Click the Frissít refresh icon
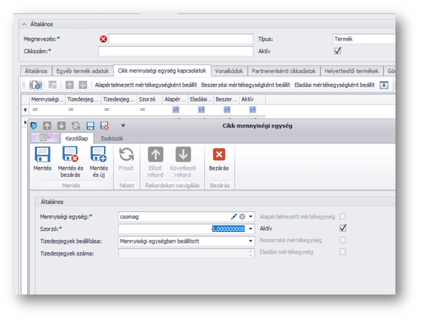This screenshot has height=321, width=422. pos(126,155)
